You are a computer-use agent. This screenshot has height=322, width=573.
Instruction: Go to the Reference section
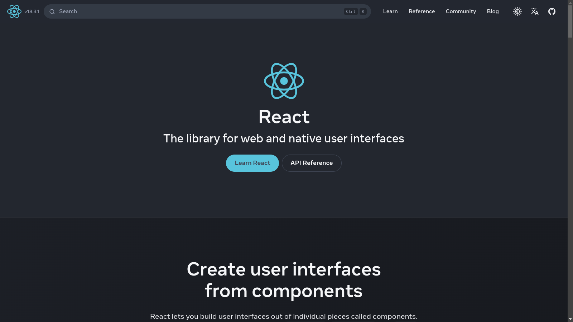422,11
